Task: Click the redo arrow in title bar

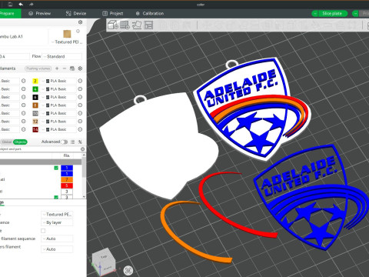Action: click(x=31, y=5)
